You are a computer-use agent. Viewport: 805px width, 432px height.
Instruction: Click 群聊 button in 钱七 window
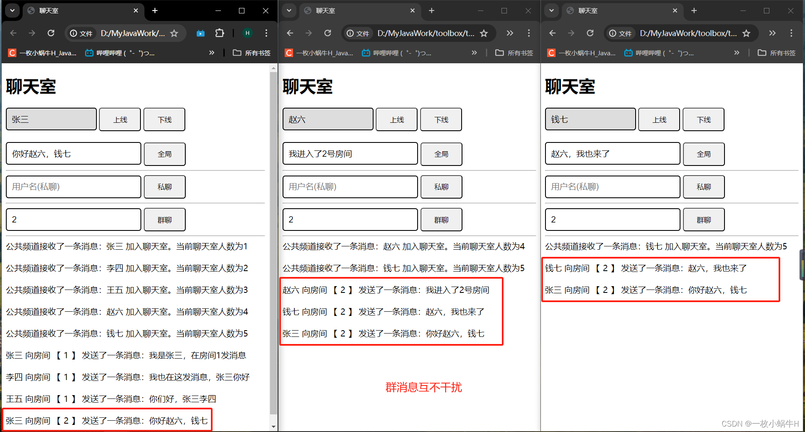(704, 220)
